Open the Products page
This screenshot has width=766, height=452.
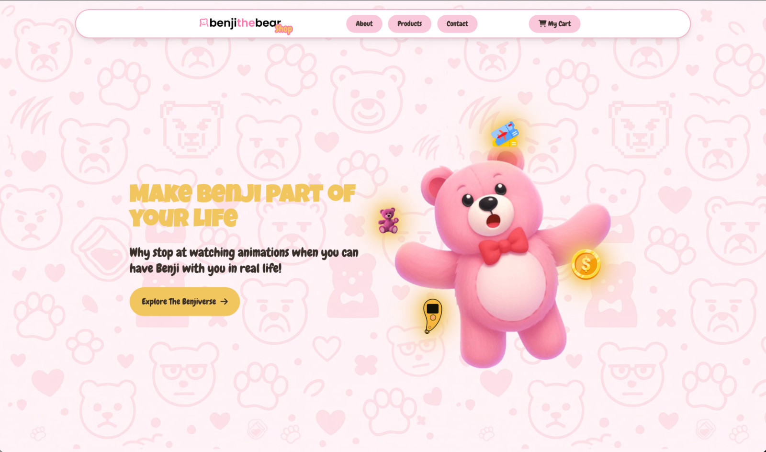point(409,24)
